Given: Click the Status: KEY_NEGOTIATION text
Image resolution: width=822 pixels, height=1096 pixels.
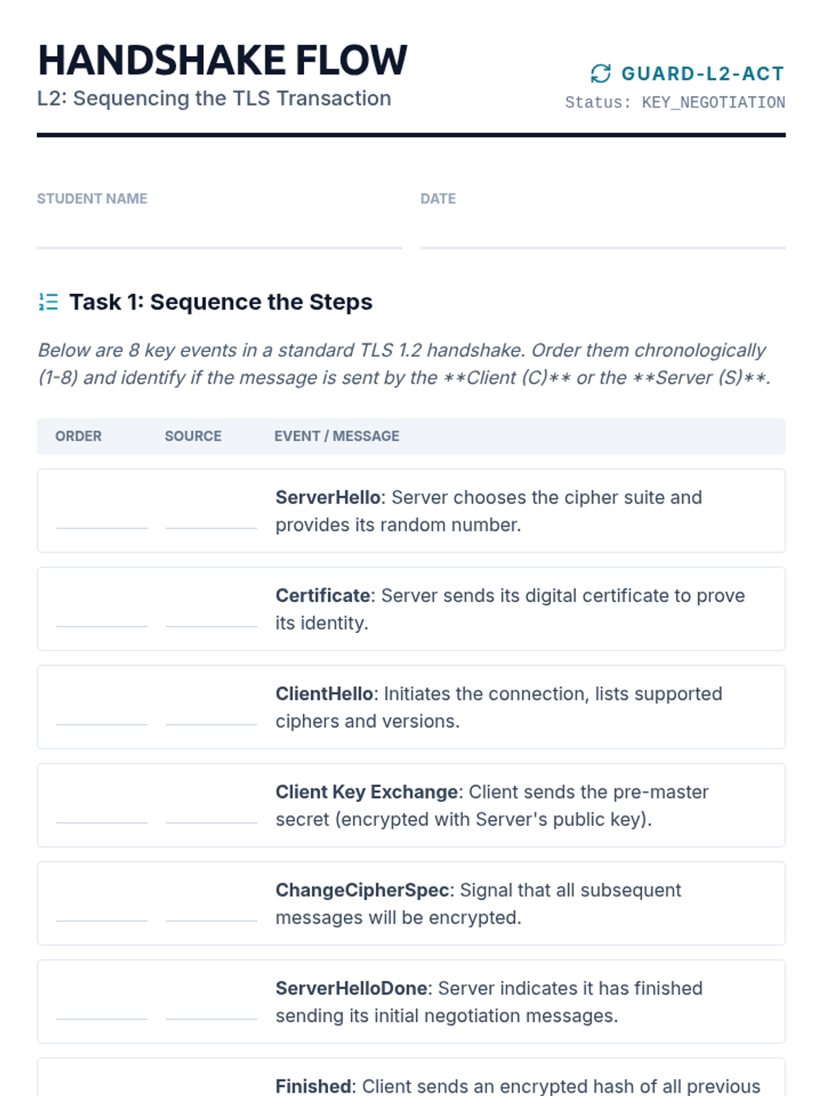Looking at the screenshot, I should 675,103.
